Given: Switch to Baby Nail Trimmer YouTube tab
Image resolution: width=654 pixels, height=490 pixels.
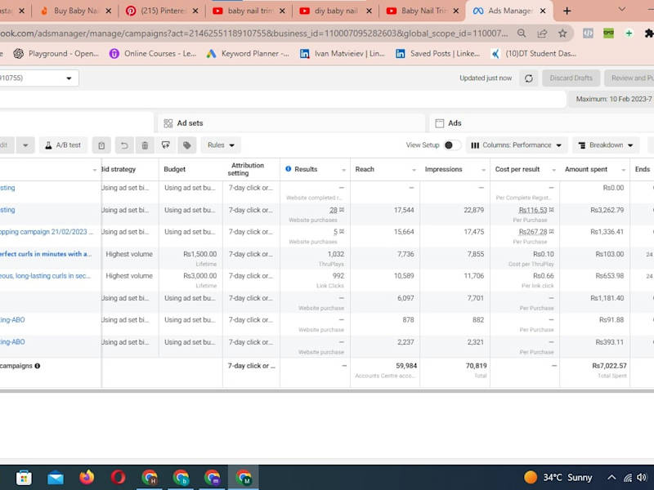Looking at the screenshot, I should 423,11.
